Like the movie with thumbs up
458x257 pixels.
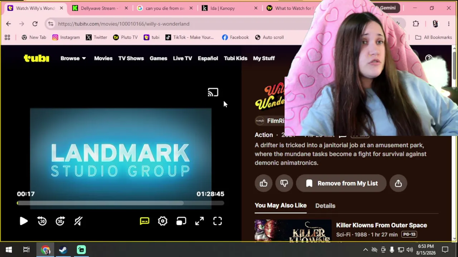point(264,183)
